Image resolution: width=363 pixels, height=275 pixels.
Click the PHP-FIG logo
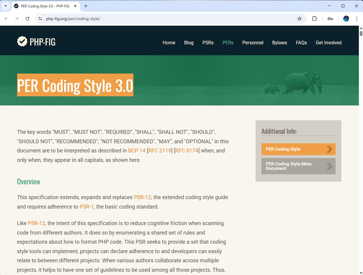click(36, 42)
